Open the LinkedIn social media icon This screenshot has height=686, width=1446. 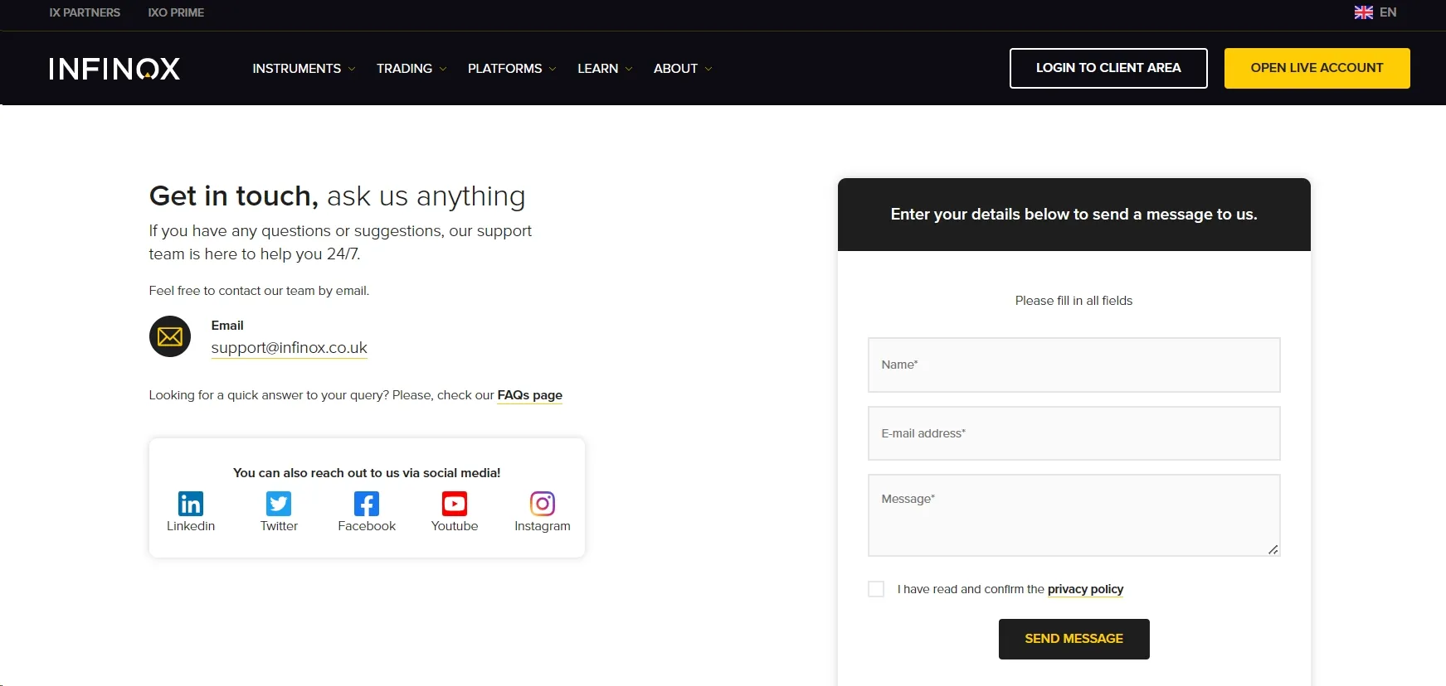click(x=191, y=504)
